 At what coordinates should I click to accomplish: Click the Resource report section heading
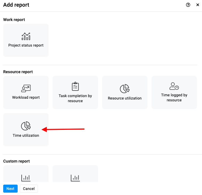tap(18, 72)
